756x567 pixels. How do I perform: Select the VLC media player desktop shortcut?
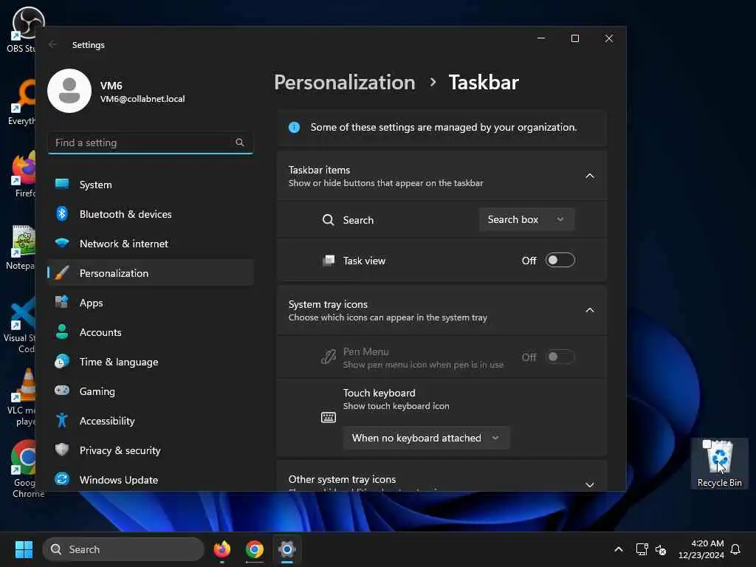(x=21, y=397)
